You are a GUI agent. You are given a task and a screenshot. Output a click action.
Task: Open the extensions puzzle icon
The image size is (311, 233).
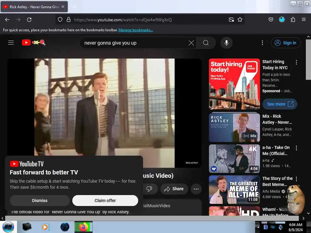pyautogui.click(x=293, y=19)
